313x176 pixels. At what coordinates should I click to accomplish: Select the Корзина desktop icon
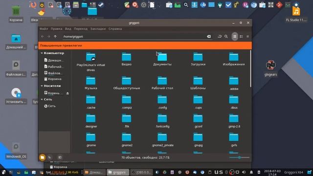[x=16, y=14]
